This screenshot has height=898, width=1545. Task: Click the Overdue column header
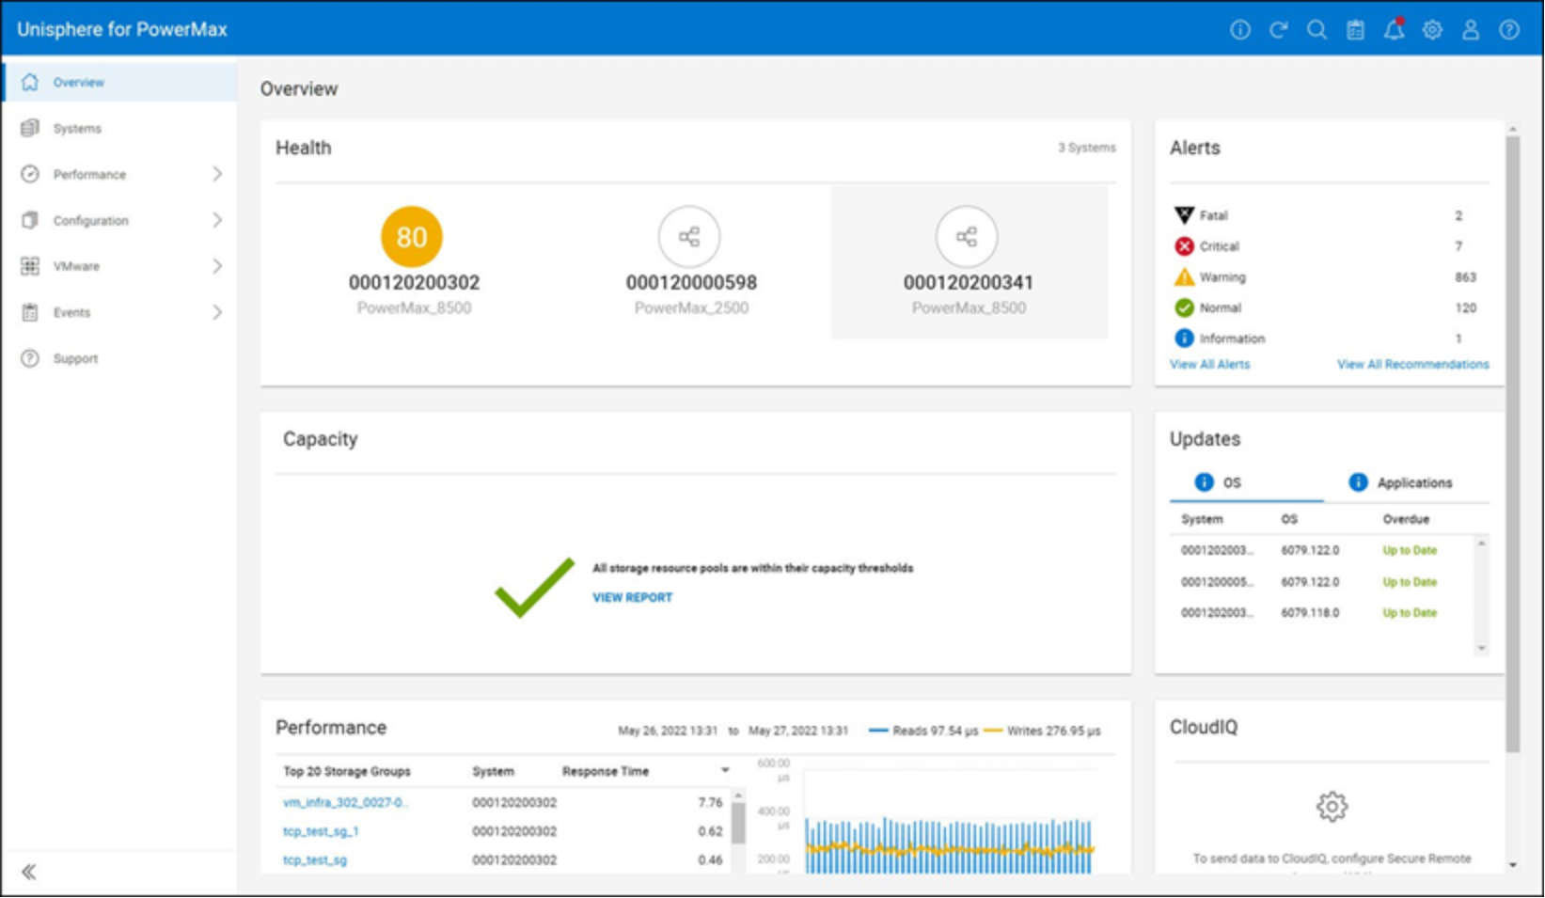1406,519
